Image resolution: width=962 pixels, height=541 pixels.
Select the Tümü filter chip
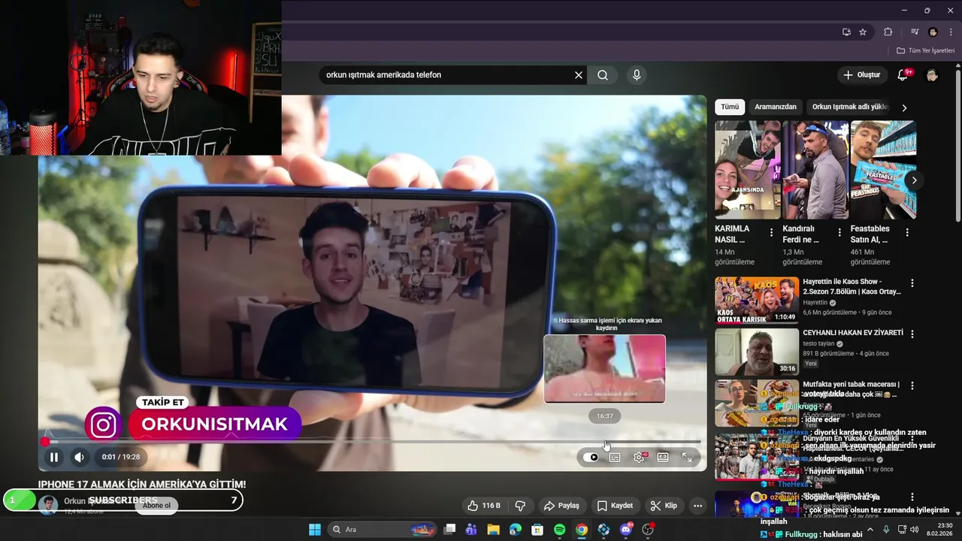[x=730, y=107]
